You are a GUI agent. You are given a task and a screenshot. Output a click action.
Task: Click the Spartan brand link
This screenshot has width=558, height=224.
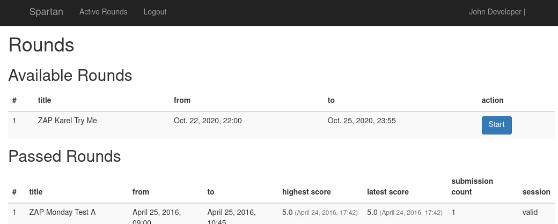point(46,12)
